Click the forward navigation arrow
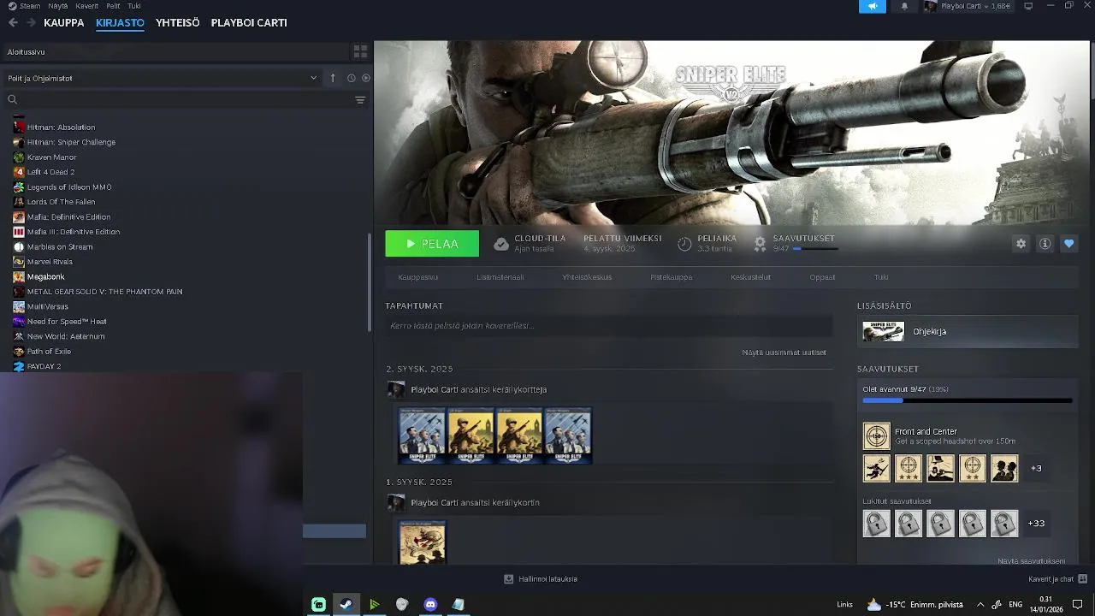The height and width of the screenshot is (616, 1095). [x=30, y=23]
